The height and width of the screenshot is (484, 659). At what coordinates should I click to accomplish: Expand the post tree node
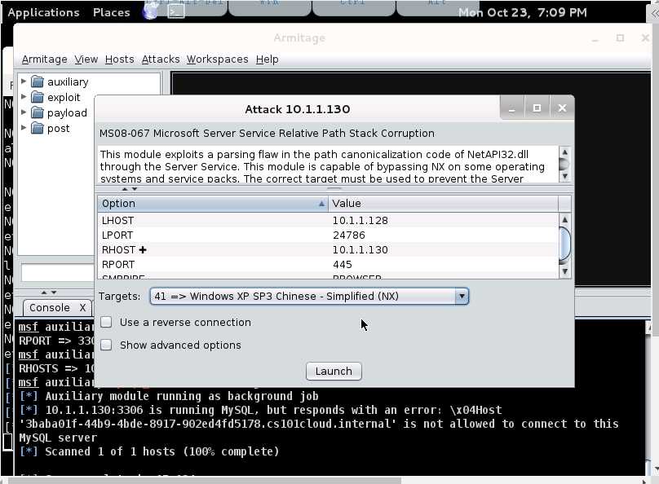tap(24, 128)
